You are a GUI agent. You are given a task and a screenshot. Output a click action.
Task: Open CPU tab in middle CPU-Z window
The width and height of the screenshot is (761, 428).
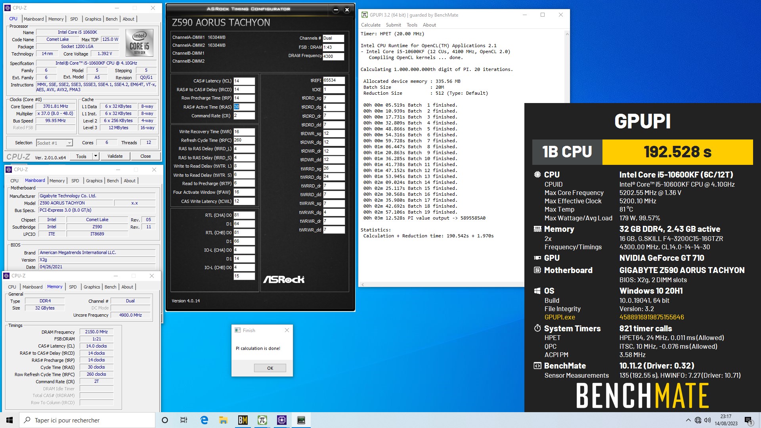[x=15, y=180]
